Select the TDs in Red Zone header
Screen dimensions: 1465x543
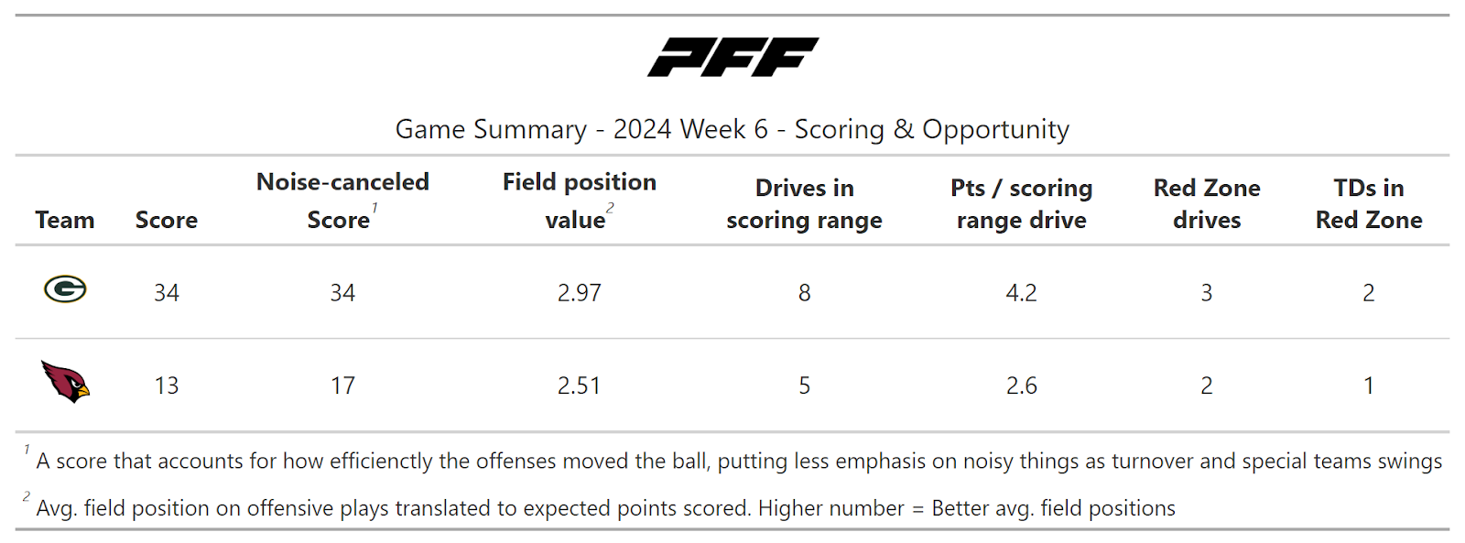1368,203
